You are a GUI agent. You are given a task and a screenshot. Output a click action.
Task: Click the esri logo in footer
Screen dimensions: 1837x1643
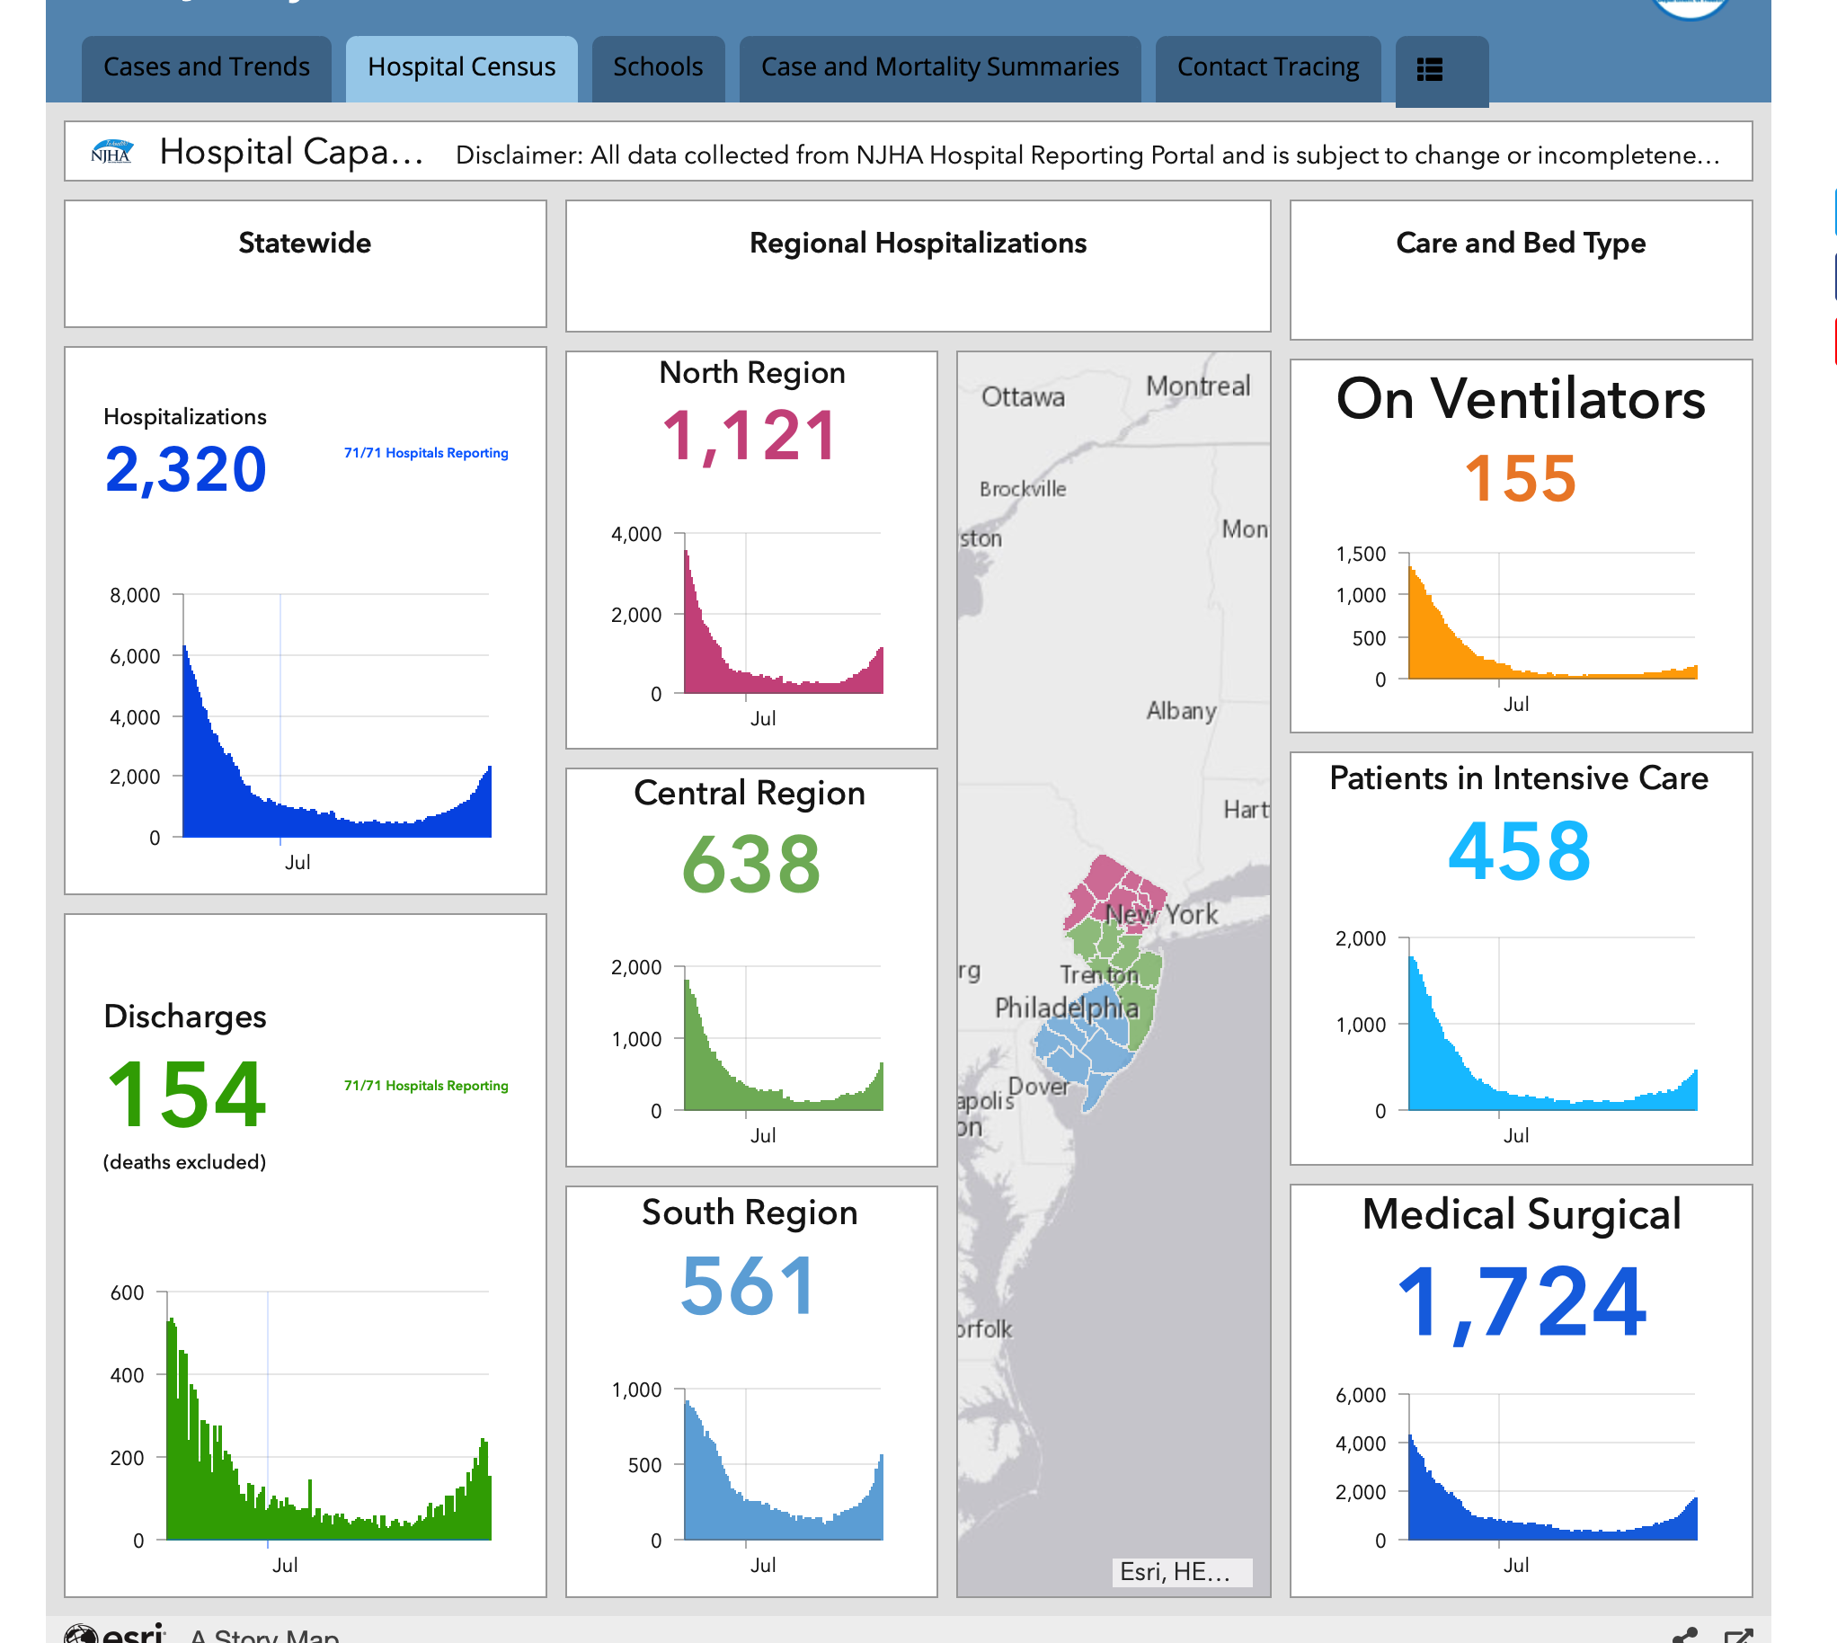pos(116,1633)
